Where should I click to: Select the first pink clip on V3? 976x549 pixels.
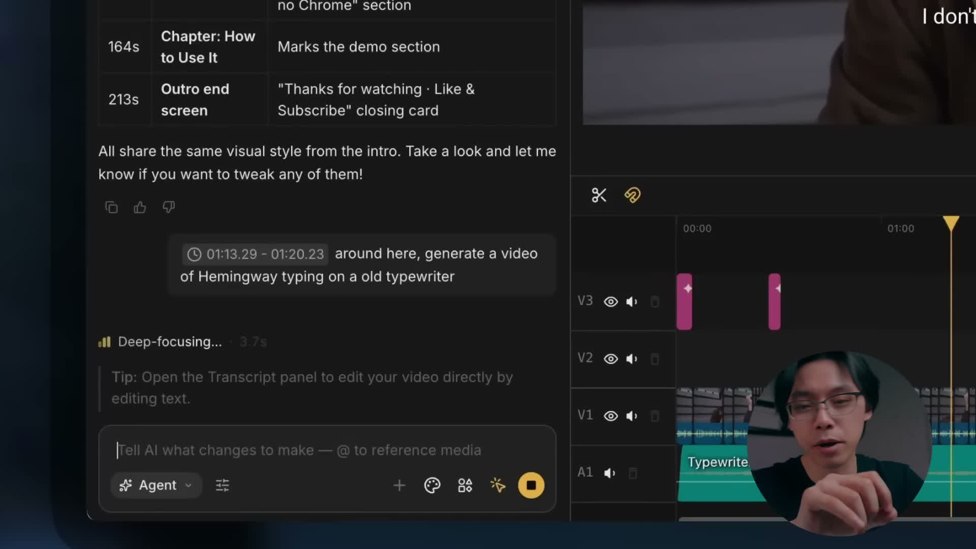point(684,302)
